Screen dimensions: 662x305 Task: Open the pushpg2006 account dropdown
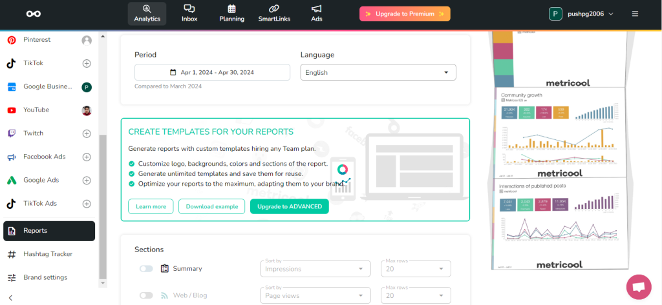point(581,14)
